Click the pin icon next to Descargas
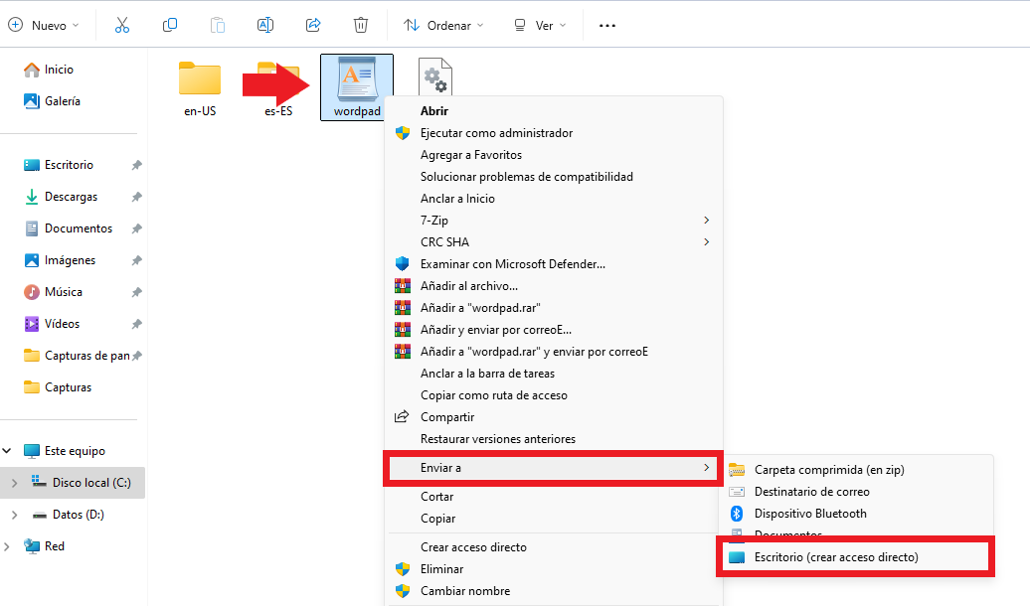 136,197
